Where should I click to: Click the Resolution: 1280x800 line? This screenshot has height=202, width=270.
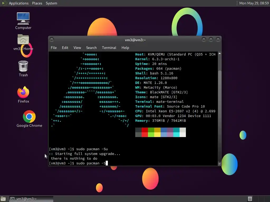tap(156, 78)
